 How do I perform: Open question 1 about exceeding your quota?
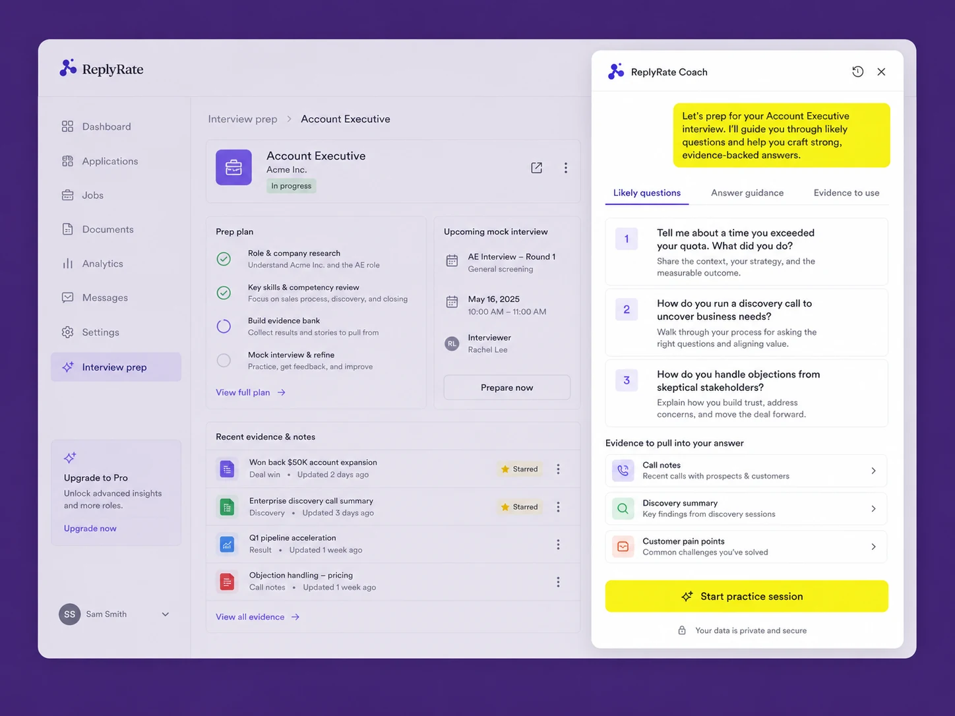click(x=747, y=252)
